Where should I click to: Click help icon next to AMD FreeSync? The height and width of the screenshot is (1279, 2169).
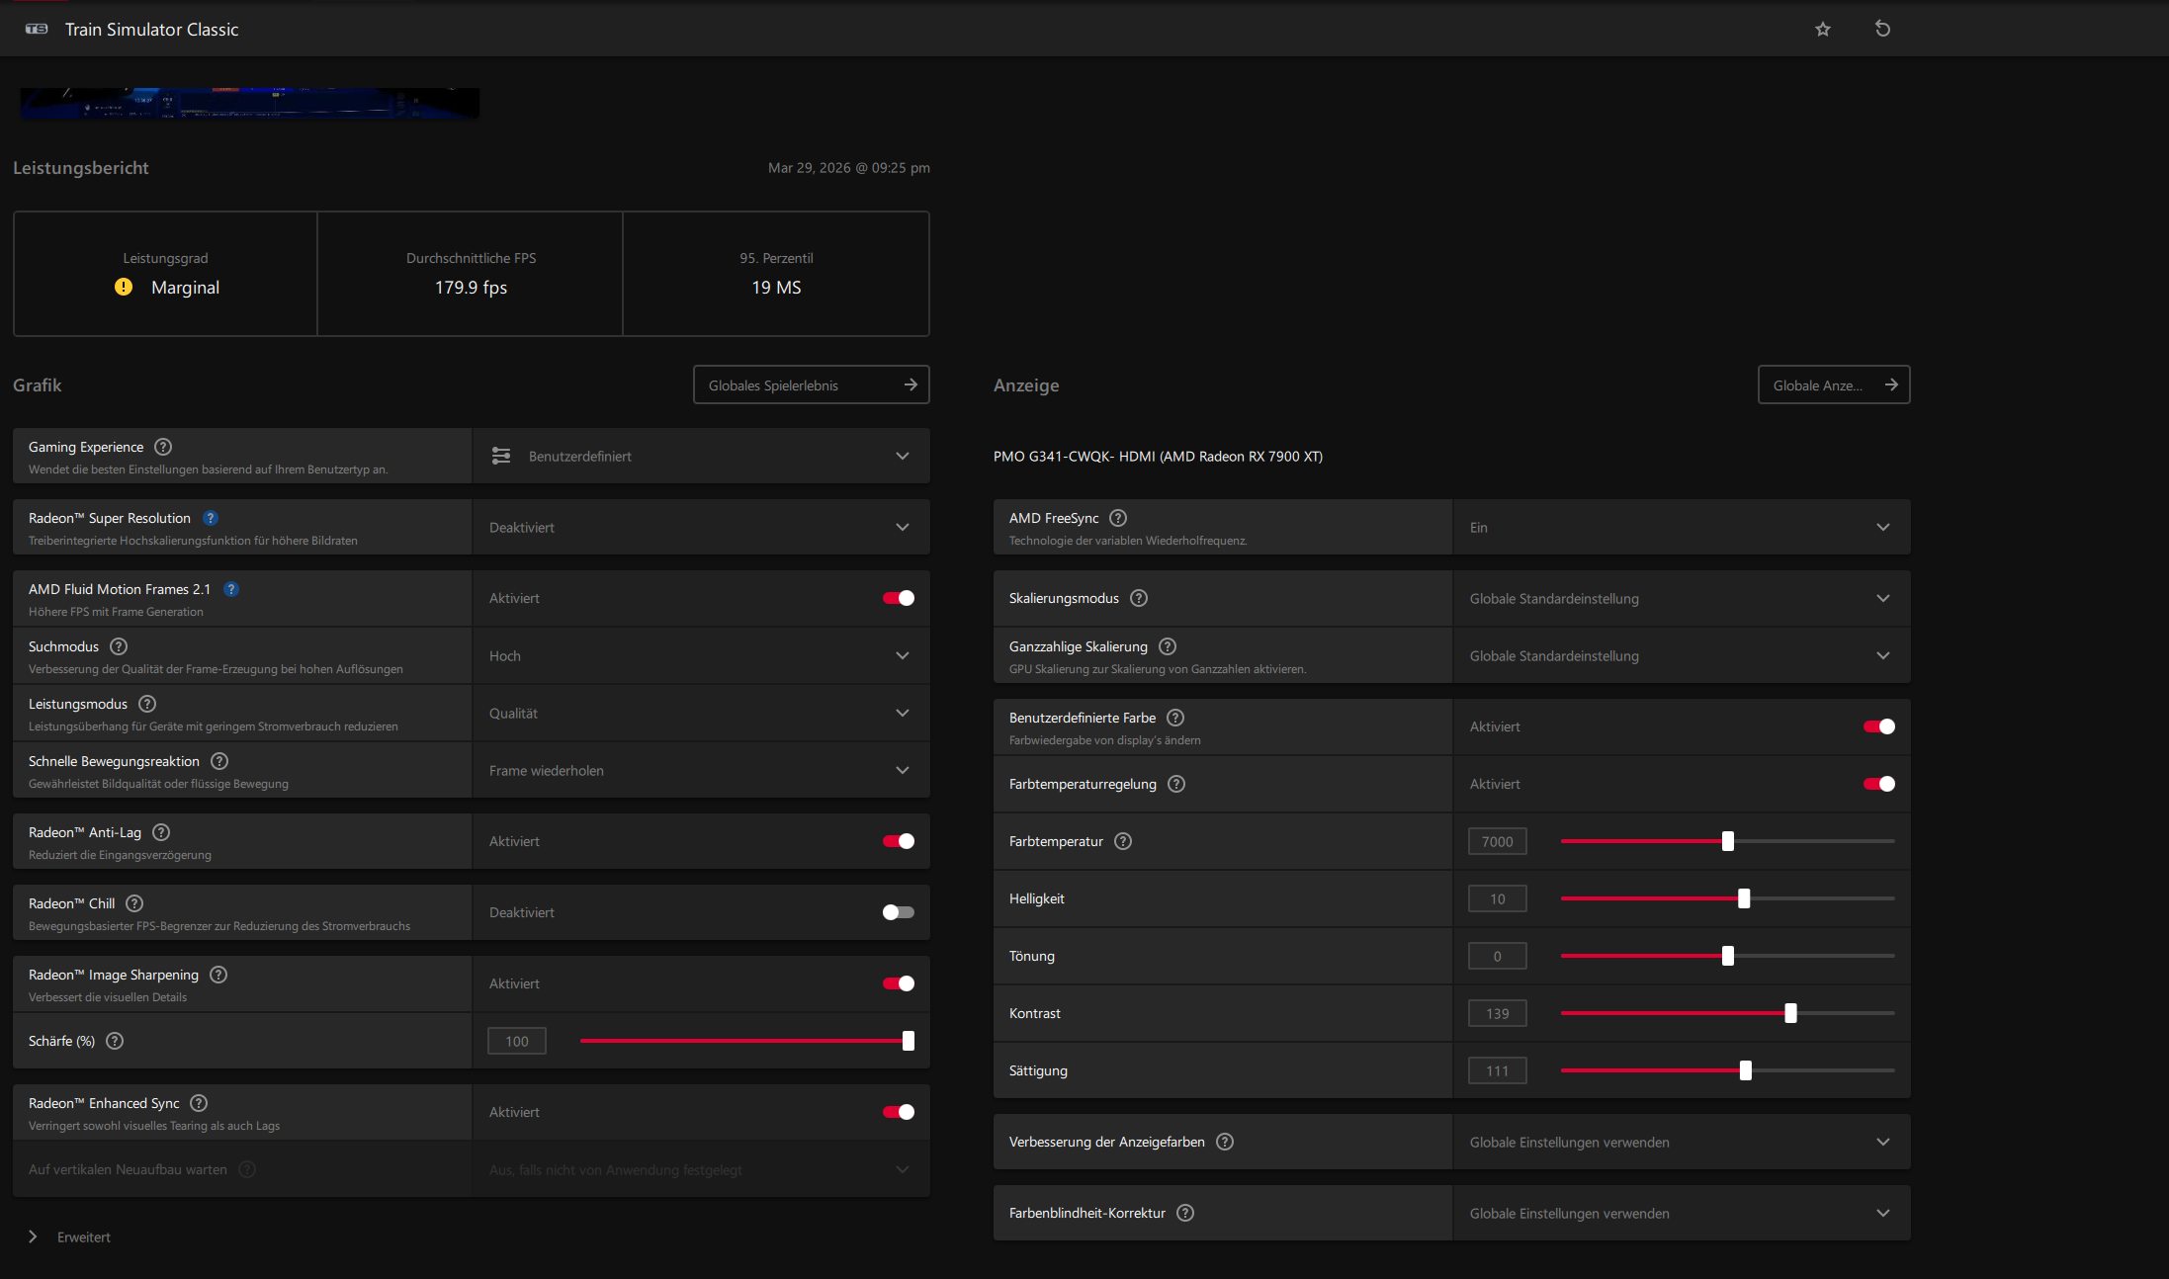point(1118,518)
